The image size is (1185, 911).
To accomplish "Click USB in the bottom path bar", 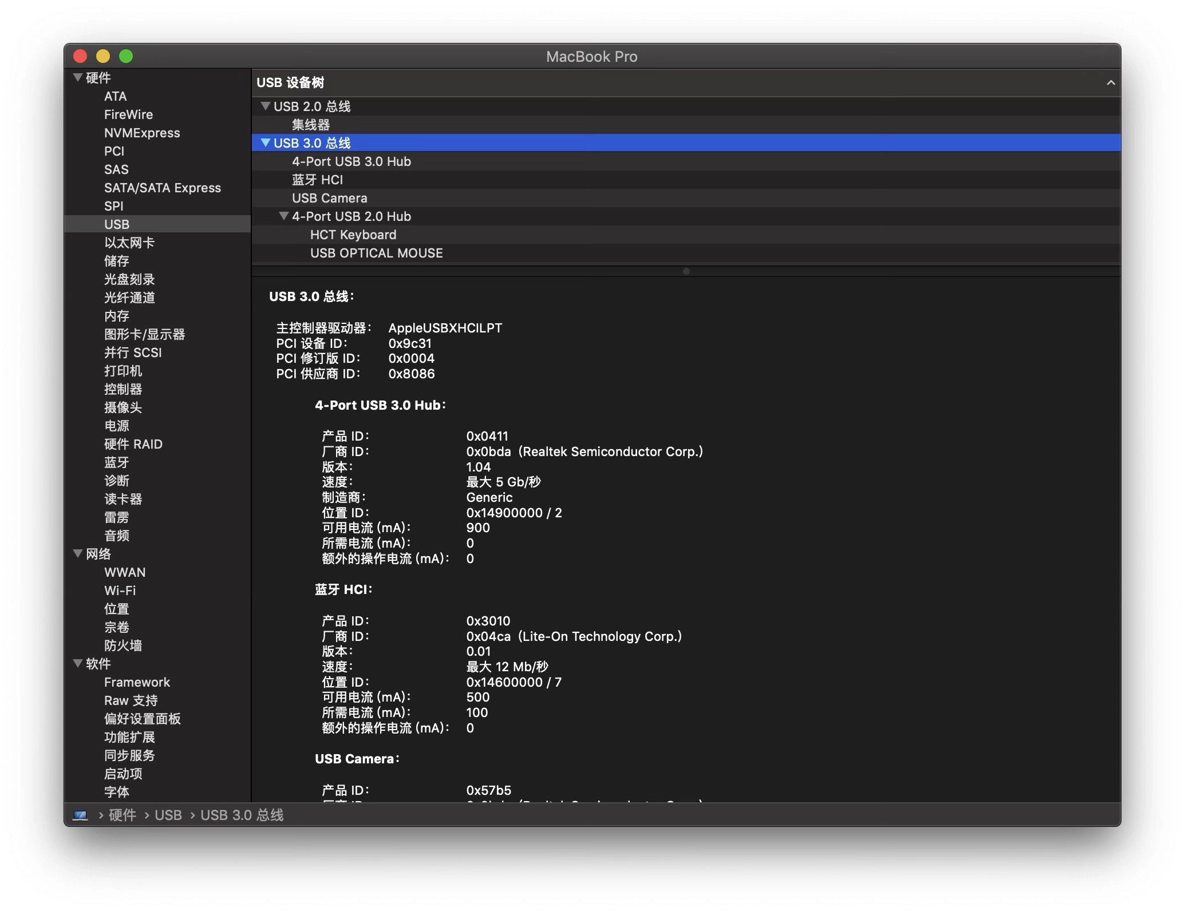I will click(x=168, y=815).
